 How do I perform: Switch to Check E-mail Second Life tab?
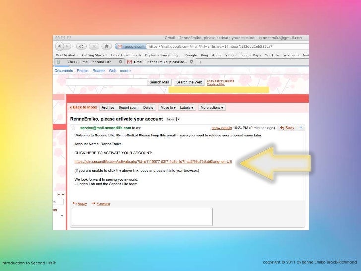pos(89,62)
